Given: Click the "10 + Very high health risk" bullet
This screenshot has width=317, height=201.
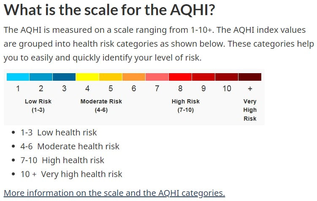Looking at the screenshot, I should tap(71, 174).
